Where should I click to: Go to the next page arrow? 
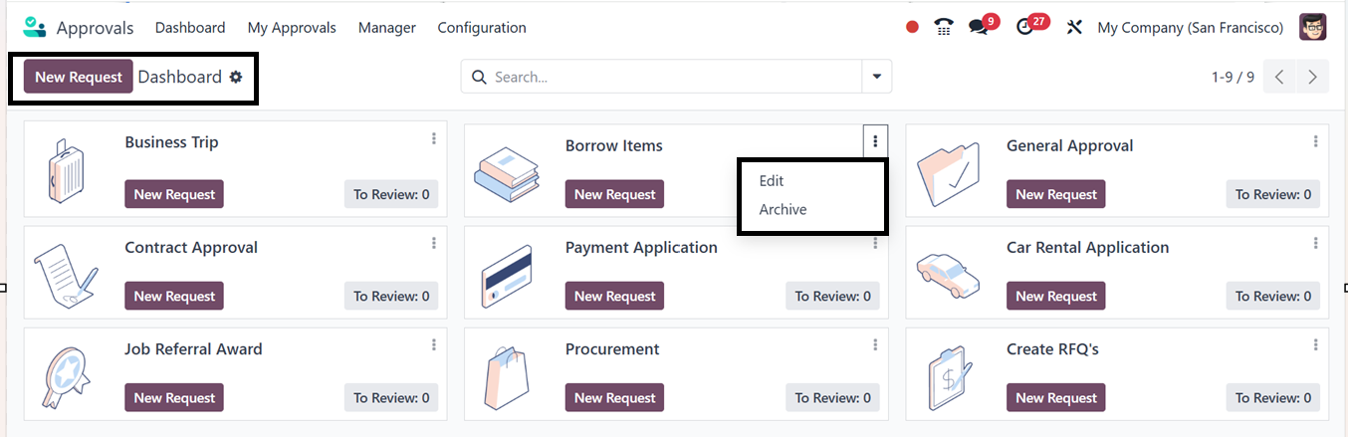[1313, 77]
